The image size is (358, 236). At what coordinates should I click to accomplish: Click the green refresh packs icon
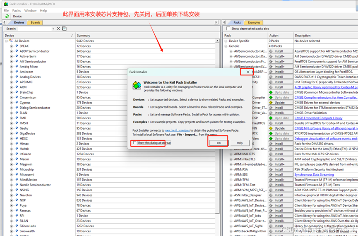(7, 16)
